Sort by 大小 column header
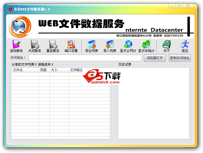The width and height of the screenshot is (203, 153). [x=59, y=70]
